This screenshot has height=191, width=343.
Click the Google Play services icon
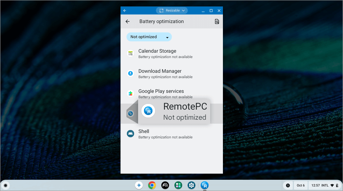coord(130,93)
